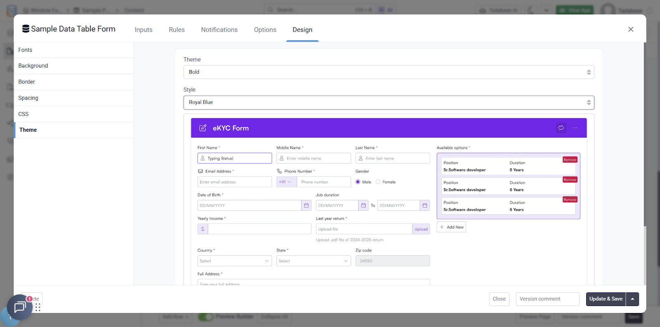Open the three-dot menu in eKYC header
Screen dimensions: 660x327
point(575,128)
